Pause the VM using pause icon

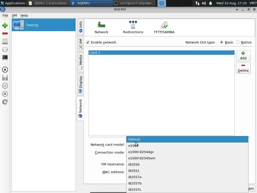pyautogui.click(x=5, y=86)
